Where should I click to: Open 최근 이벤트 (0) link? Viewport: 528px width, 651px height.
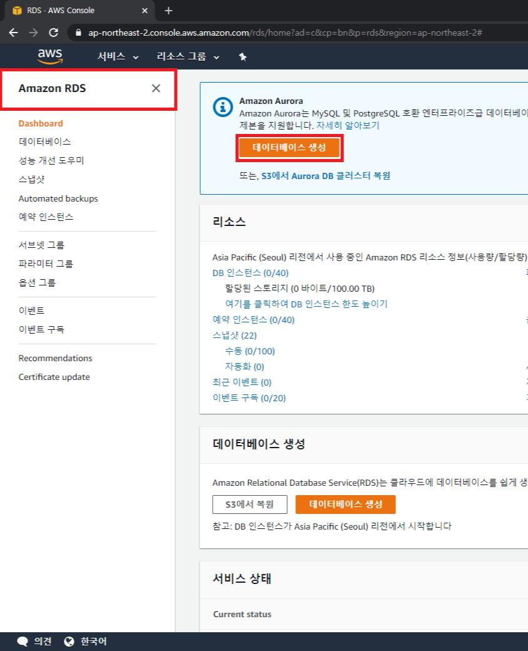tap(242, 382)
